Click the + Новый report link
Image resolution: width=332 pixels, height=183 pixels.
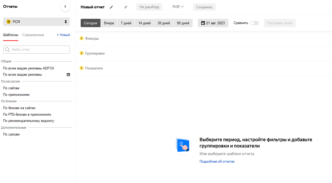point(63,35)
